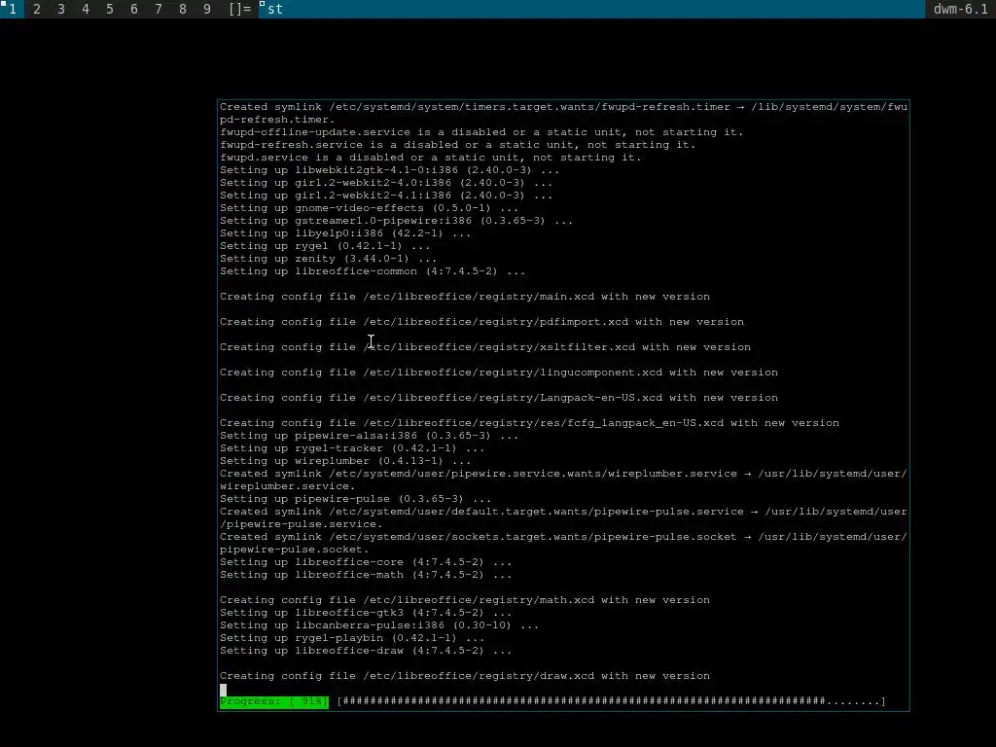Screen dimensions: 996x747
Task: Click 'Setting up gir1.2-webkit2-4.1:i386' line
Action: point(386,196)
